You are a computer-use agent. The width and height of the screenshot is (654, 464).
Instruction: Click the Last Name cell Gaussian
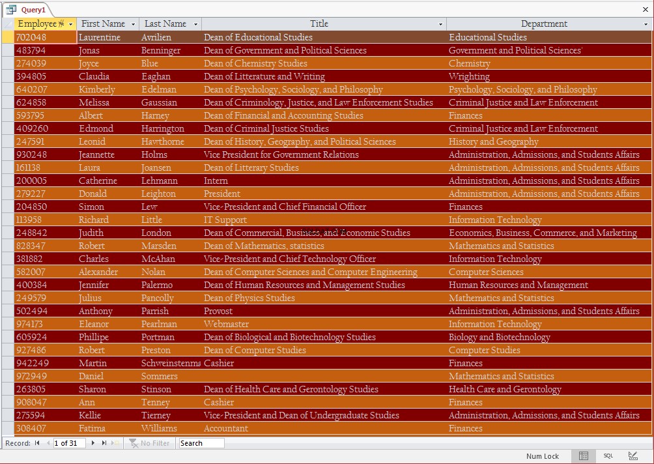[x=171, y=102]
